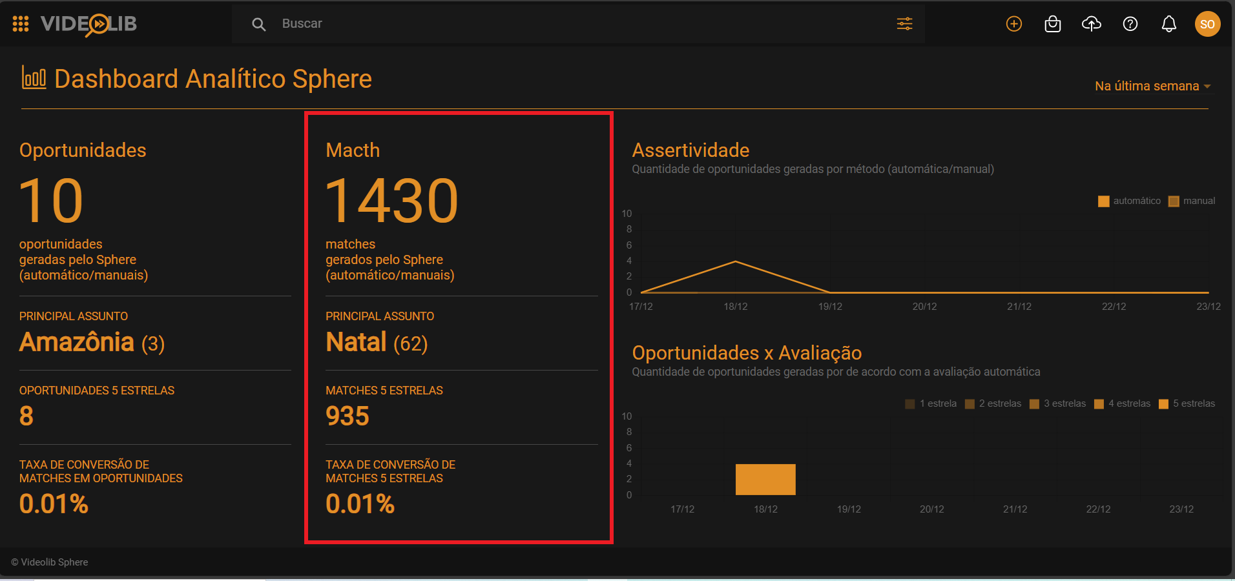Toggle the 1 estrela legend series
1235x581 pixels.
pos(931,404)
